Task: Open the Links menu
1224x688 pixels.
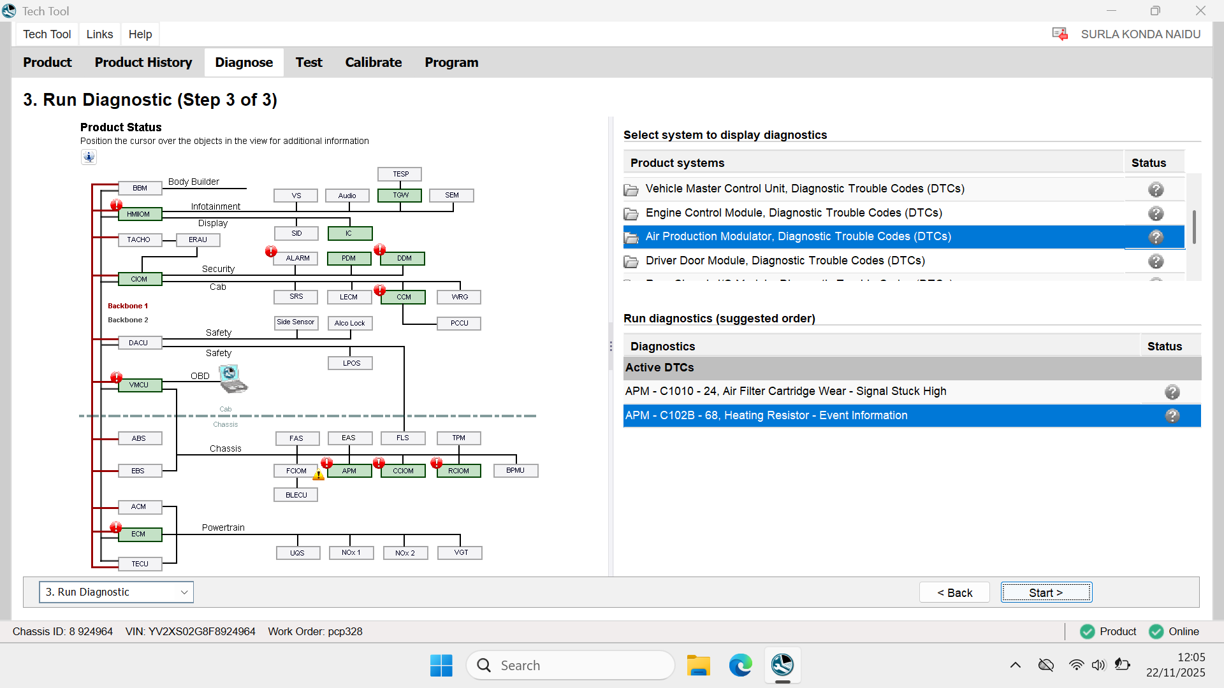Action: coord(99,34)
